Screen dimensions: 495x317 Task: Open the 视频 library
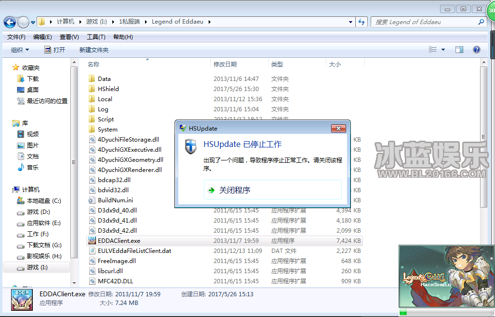tap(28, 134)
